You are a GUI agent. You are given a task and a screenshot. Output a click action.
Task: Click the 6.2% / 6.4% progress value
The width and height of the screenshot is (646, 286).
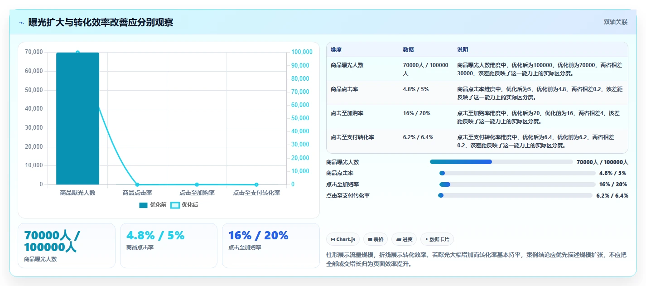tap(612, 196)
